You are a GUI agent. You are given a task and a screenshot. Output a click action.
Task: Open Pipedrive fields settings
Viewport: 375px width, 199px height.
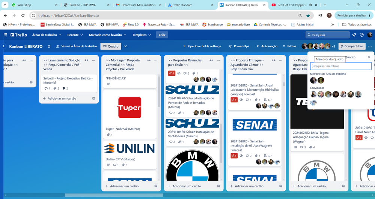202,46
